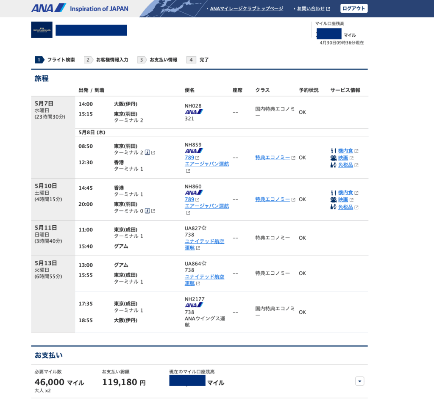This screenshot has width=434, height=406.
Task: Open お問い合わせ link
Action: click(311, 8)
